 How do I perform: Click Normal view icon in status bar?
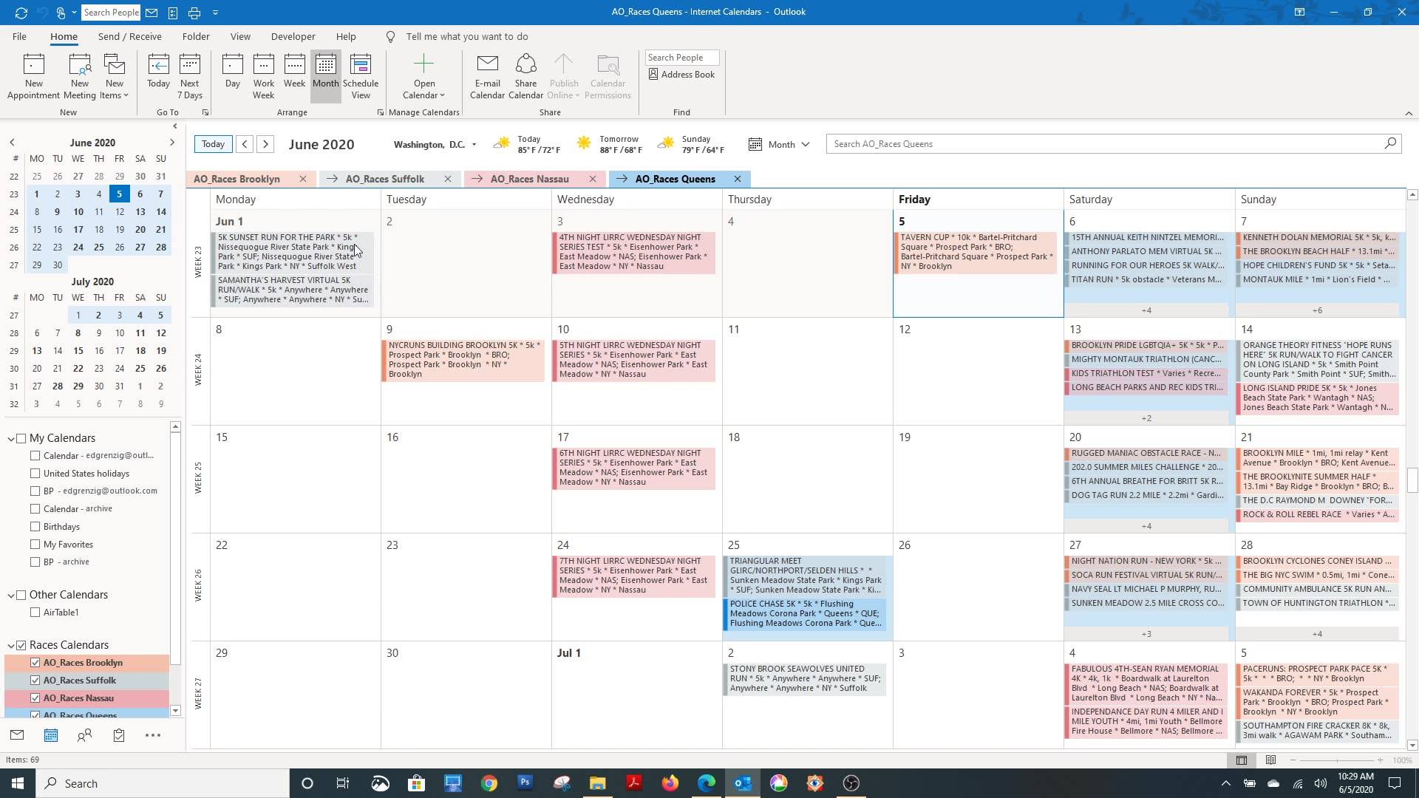pyautogui.click(x=1242, y=760)
